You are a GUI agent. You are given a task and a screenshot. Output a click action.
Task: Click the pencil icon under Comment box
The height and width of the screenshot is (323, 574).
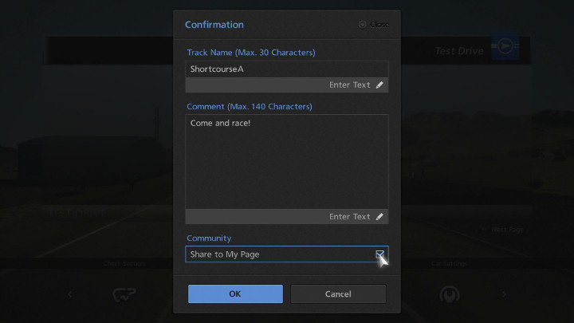click(x=379, y=216)
